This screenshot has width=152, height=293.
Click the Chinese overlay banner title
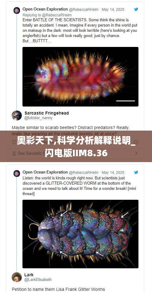click(76, 146)
